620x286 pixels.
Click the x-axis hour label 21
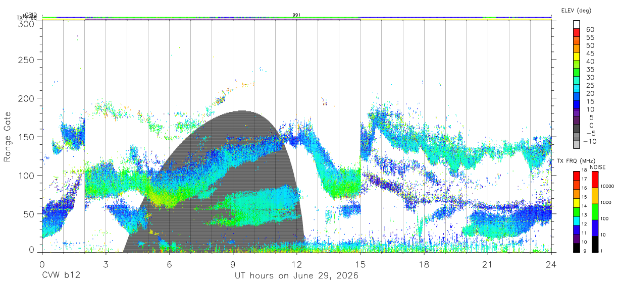click(x=487, y=263)
